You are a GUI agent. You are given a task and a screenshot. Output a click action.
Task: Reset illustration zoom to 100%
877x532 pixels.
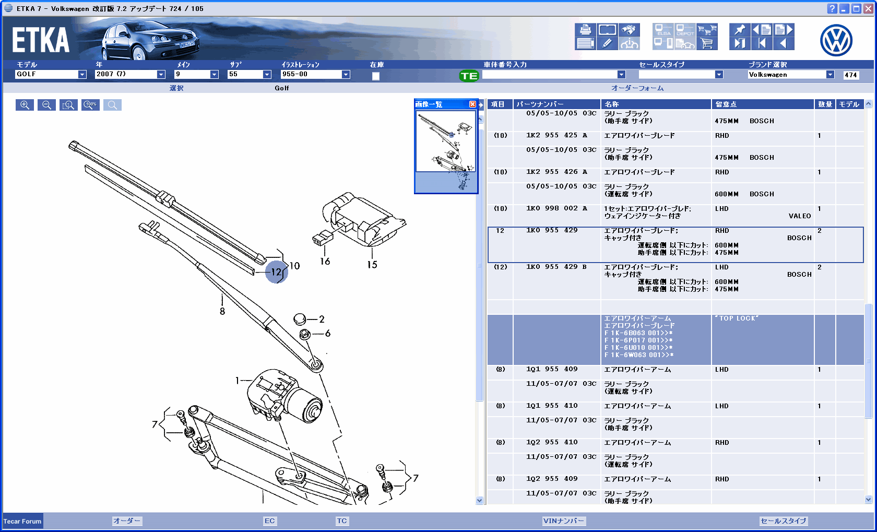coord(90,105)
